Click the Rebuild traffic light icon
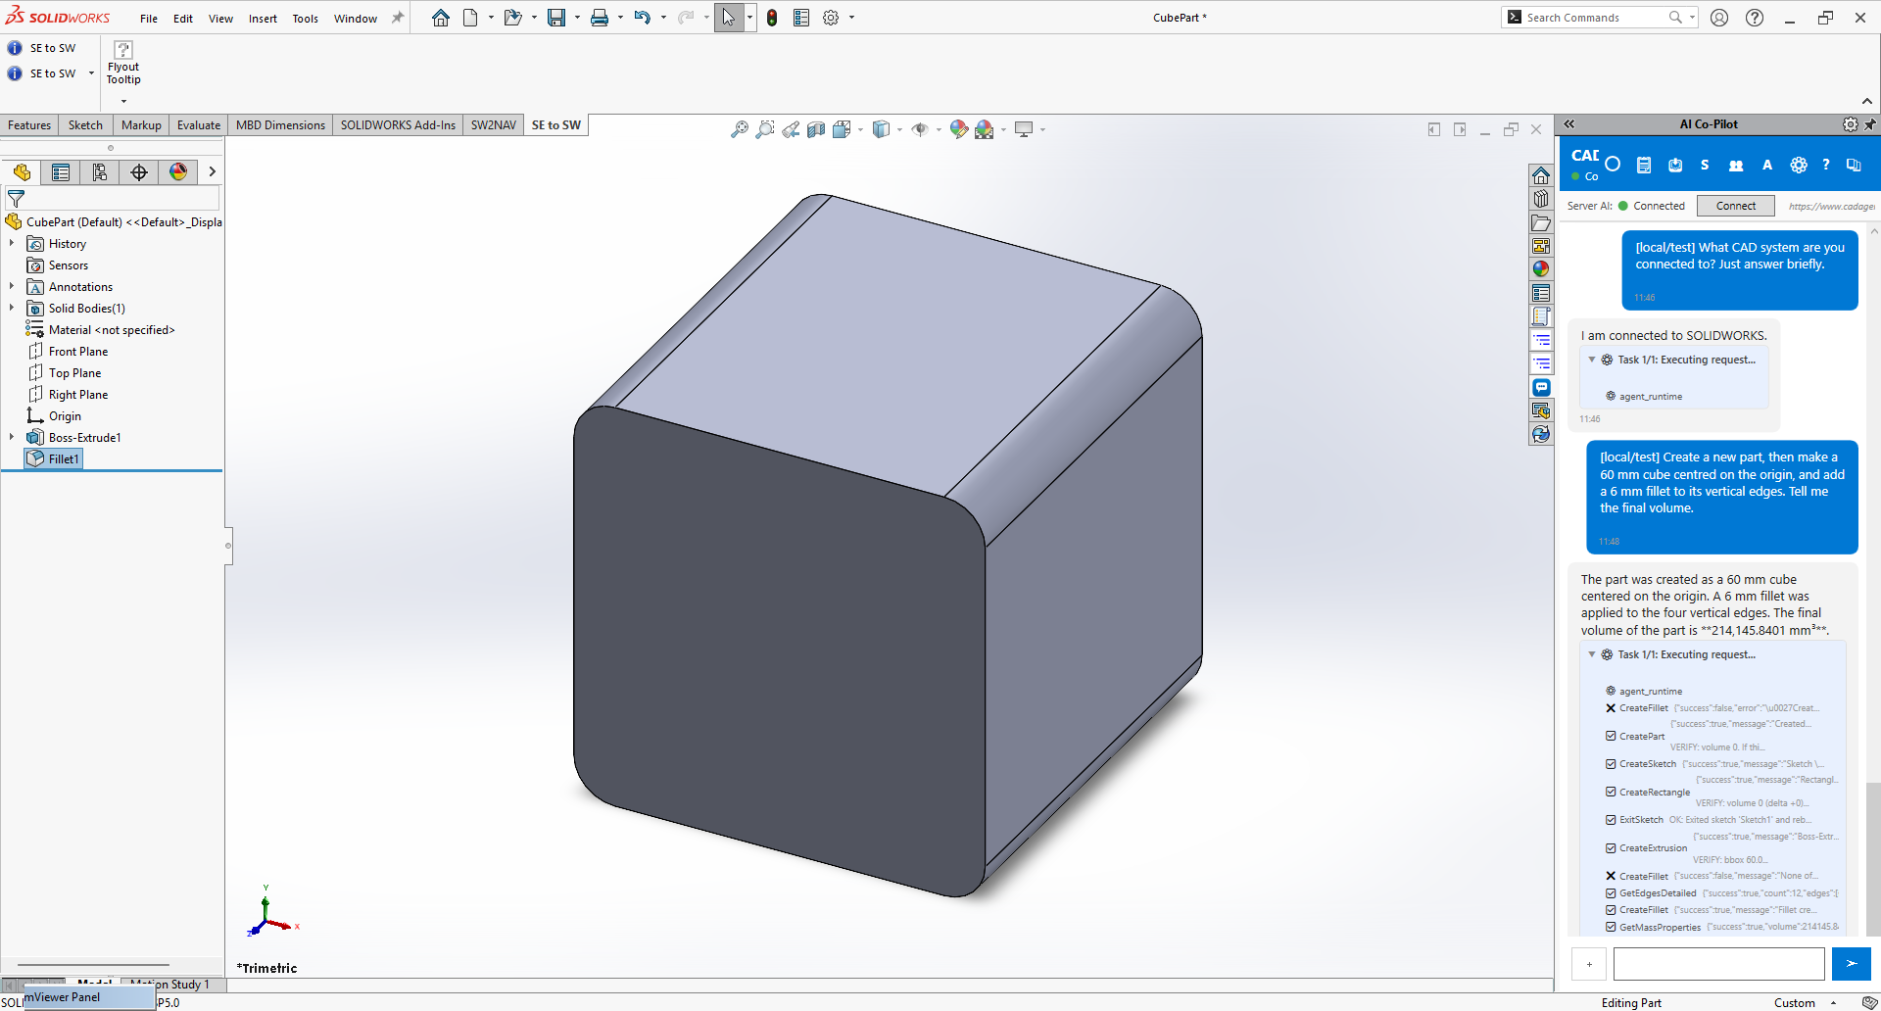The image size is (1881, 1011). (772, 18)
